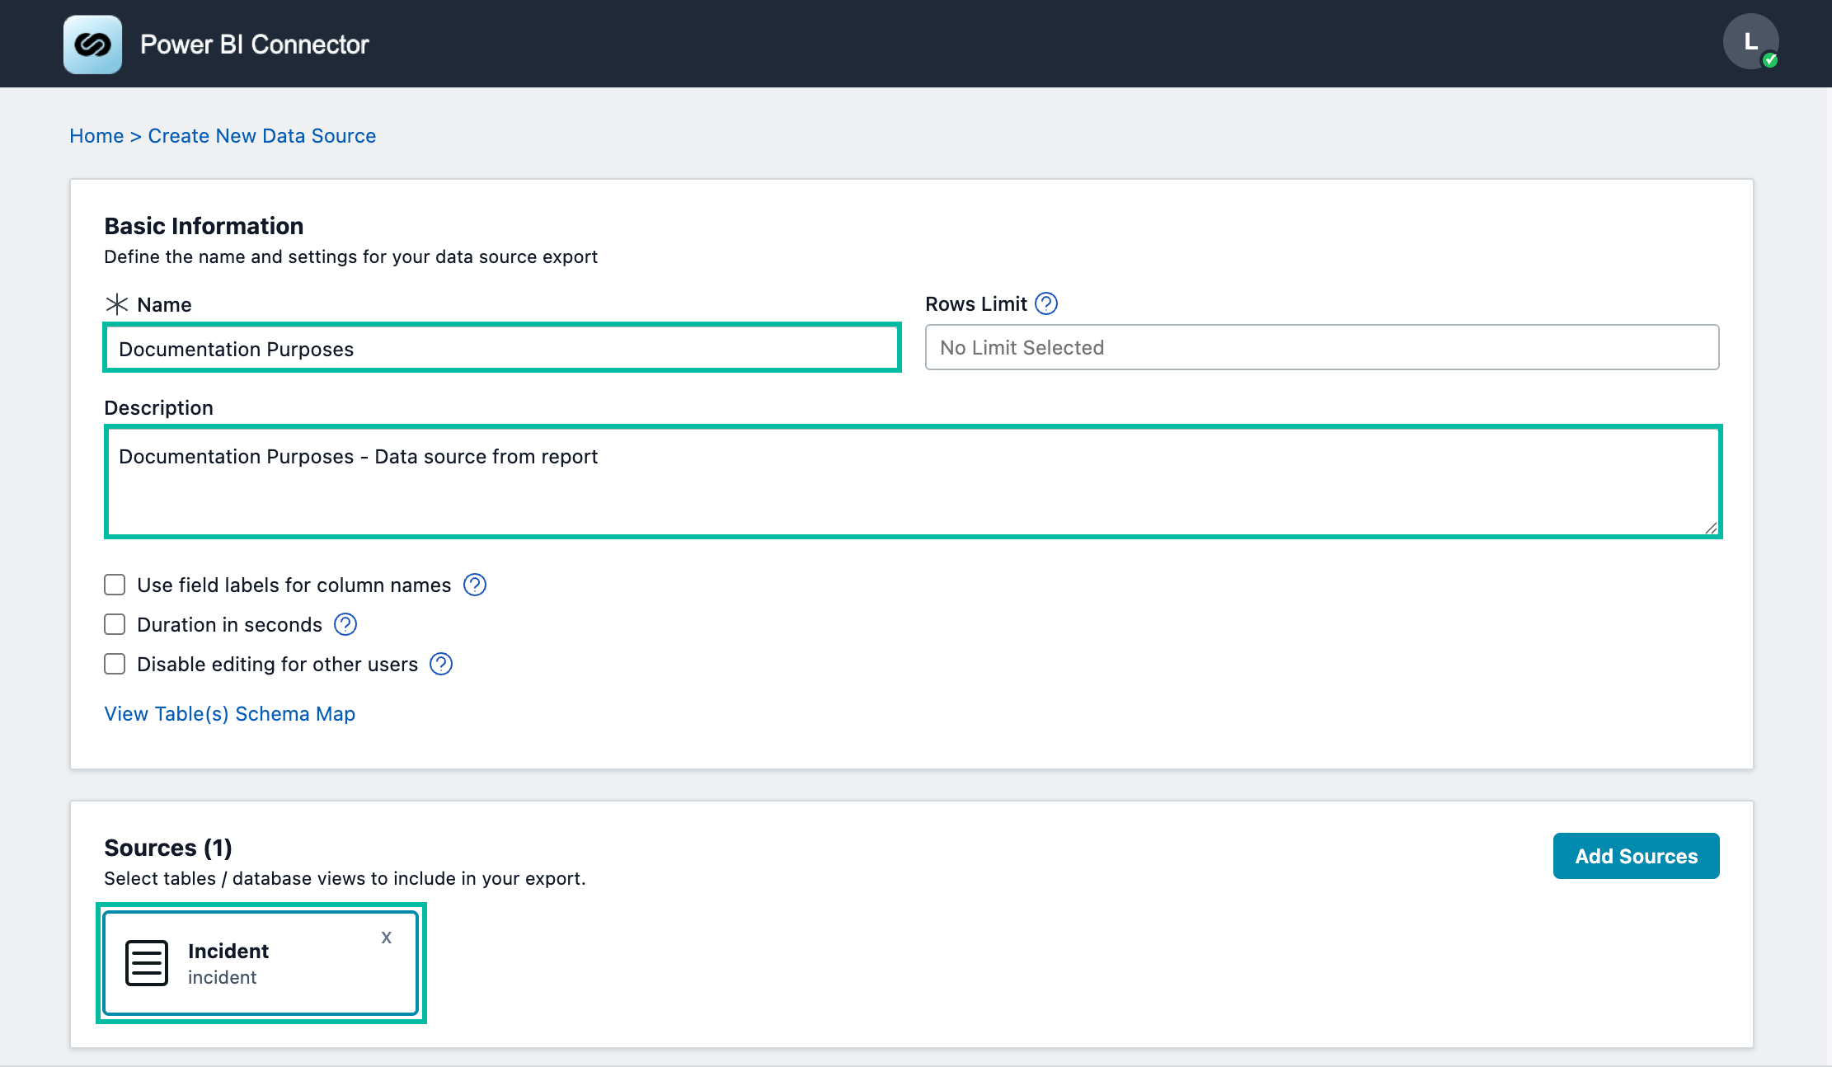Grab the Description resize handle corner
The image size is (1832, 1067).
pyautogui.click(x=1711, y=528)
